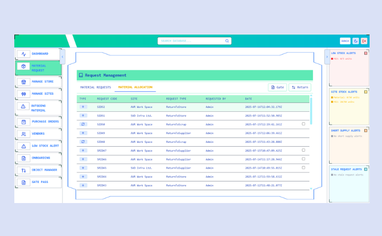Select the Material Allocation tab
The width and height of the screenshot is (382, 236).
[x=135, y=87]
